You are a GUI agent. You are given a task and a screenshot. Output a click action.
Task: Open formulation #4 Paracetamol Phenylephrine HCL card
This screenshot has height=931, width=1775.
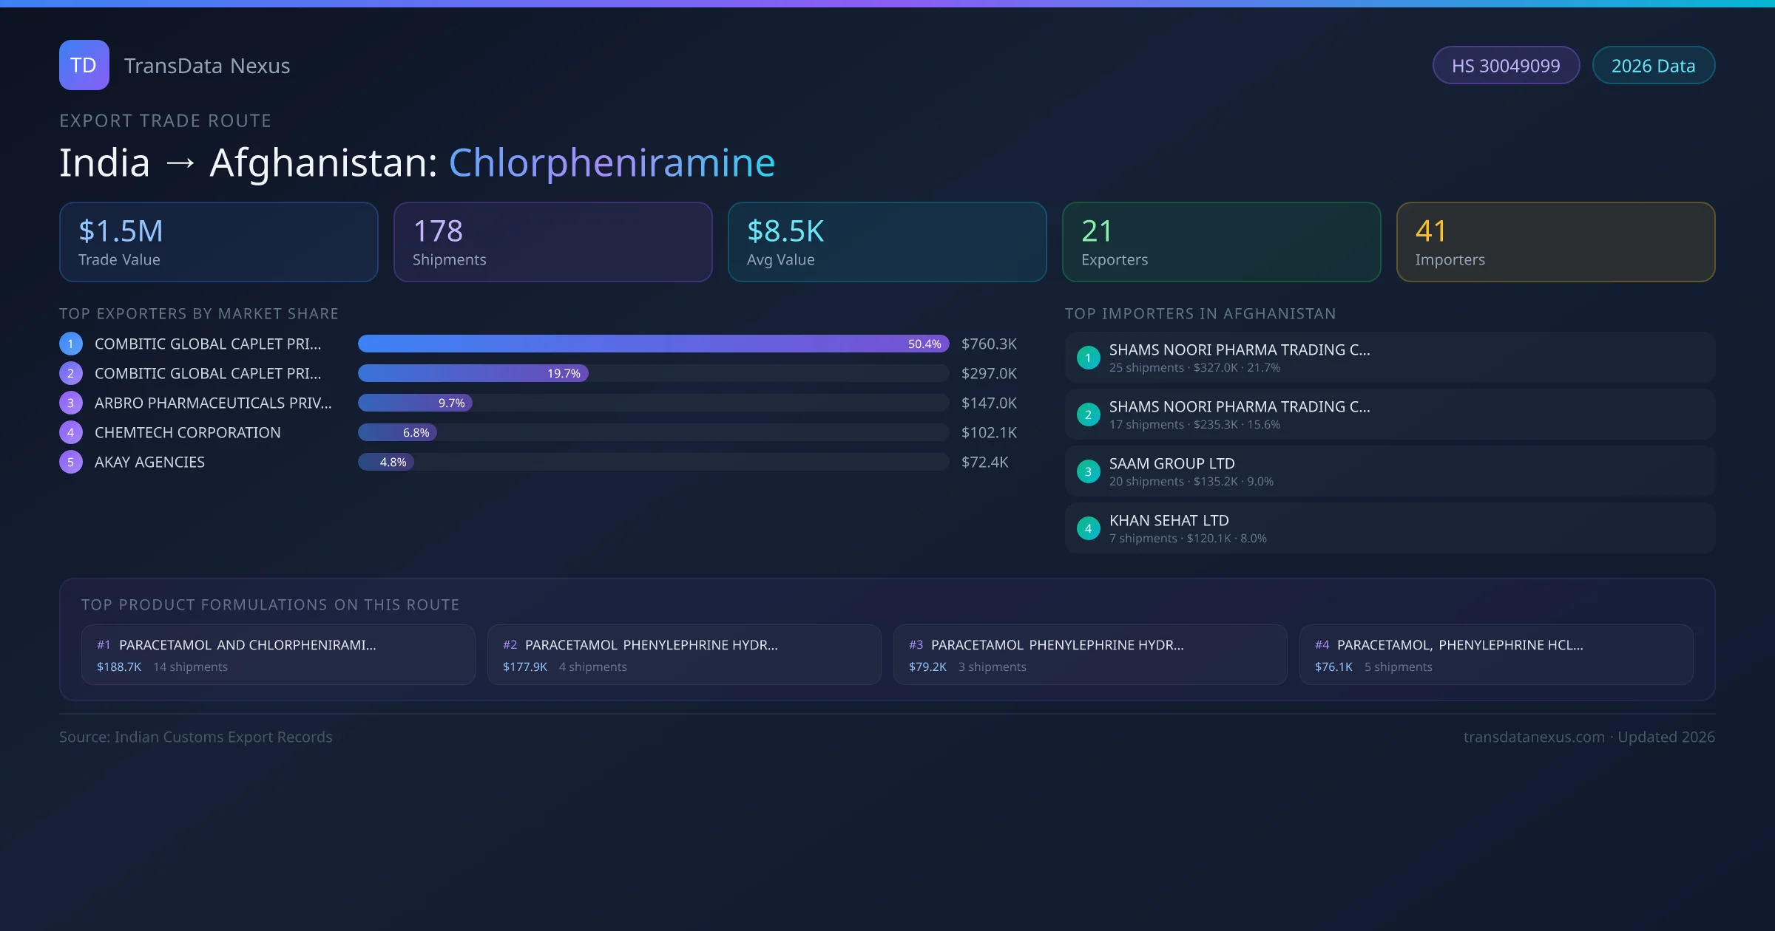tap(1495, 655)
